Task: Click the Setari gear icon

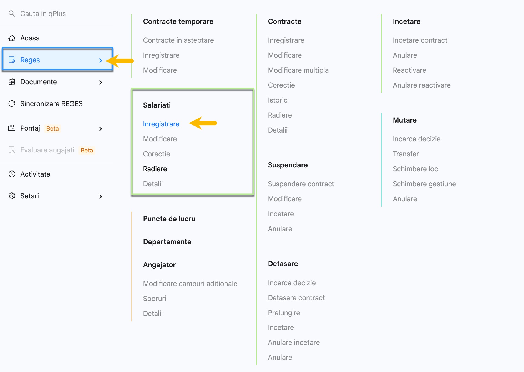Action: pos(12,196)
